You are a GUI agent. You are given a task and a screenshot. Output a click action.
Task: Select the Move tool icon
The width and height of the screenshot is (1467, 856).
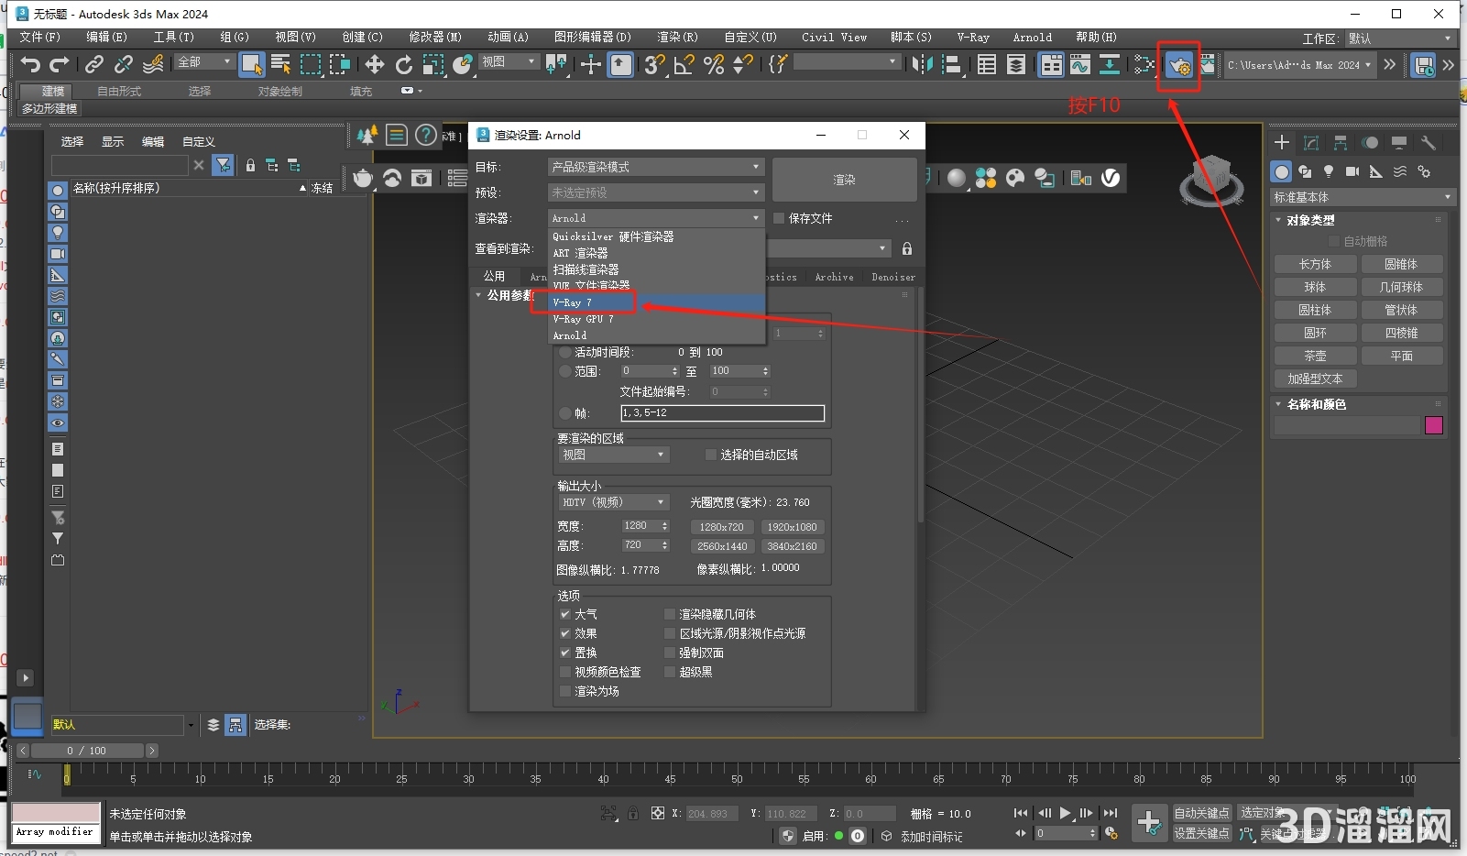(374, 65)
